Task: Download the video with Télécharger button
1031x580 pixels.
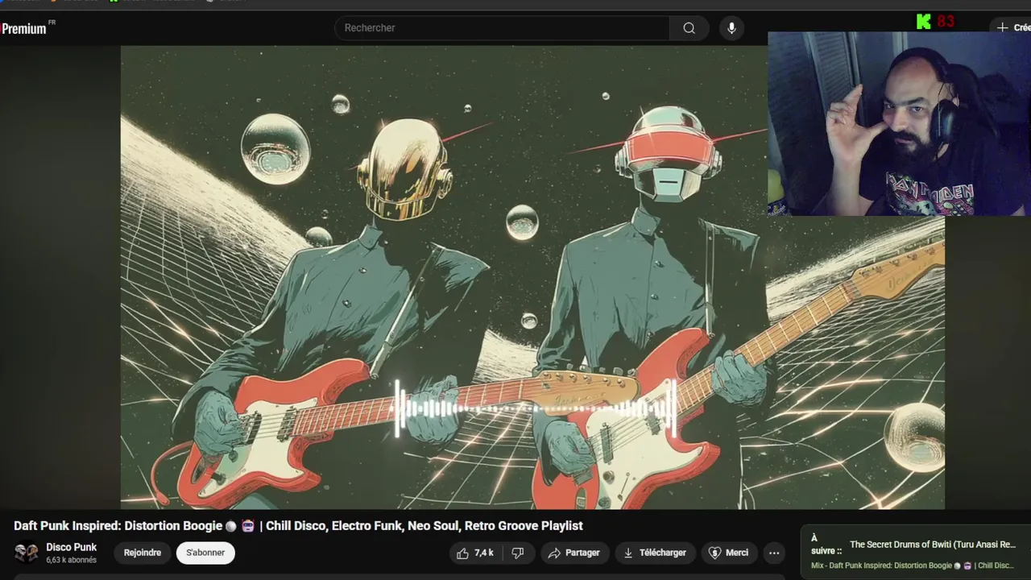Action: [x=655, y=553]
